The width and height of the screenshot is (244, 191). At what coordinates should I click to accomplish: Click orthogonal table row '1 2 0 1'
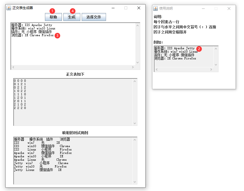(20, 98)
